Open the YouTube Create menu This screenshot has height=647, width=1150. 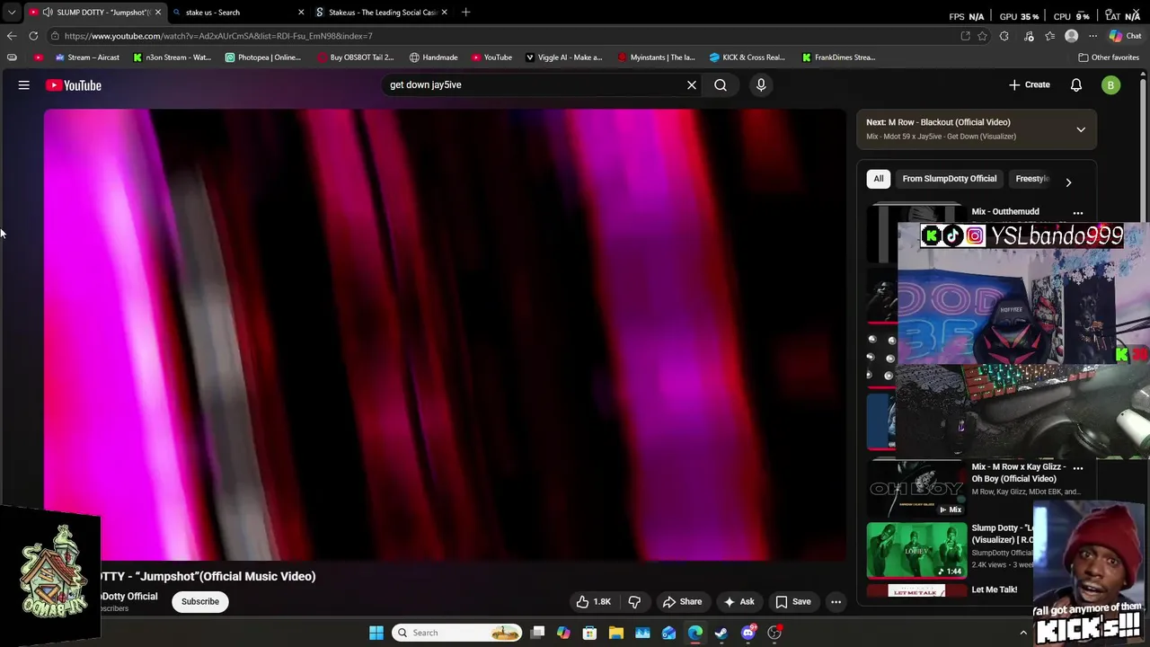1030,84
